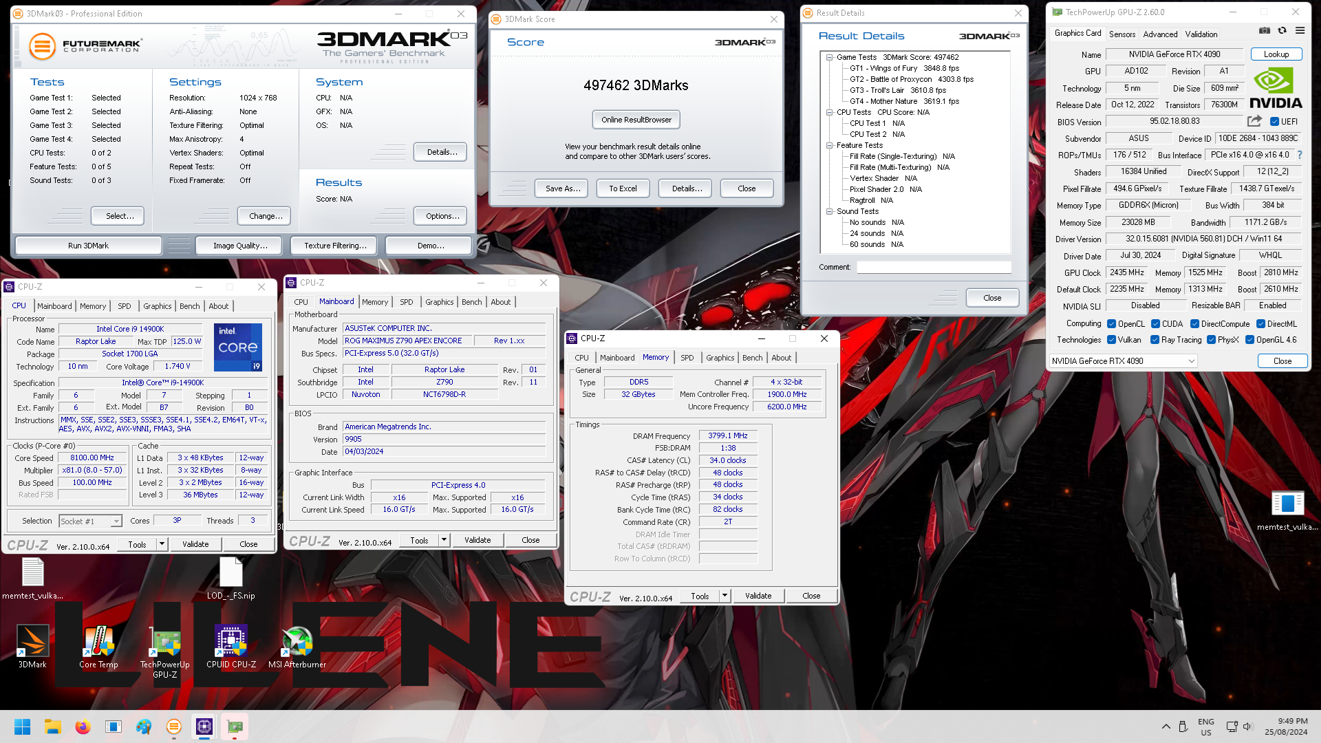Open the GPU selection dropdown in GPU-Z

(1123, 361)
